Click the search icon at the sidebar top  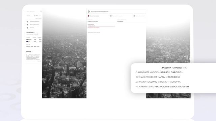click(41, 11)
